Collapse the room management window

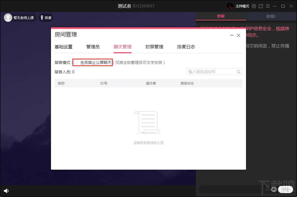(232, 35)
